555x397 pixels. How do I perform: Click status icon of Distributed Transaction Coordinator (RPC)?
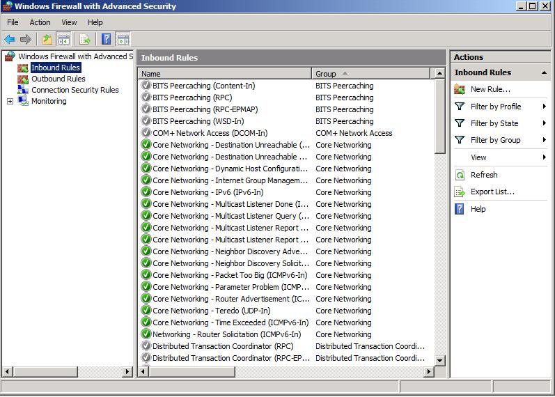coord(146,345)
